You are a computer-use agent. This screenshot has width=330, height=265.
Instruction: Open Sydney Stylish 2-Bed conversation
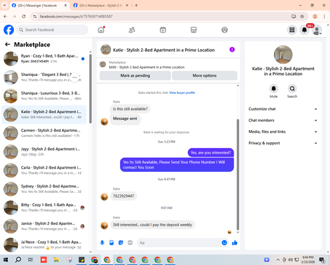click(44, 189)
